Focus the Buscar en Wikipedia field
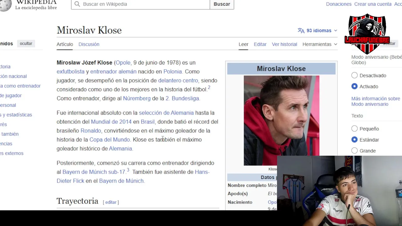 click(x=140, y=4)
